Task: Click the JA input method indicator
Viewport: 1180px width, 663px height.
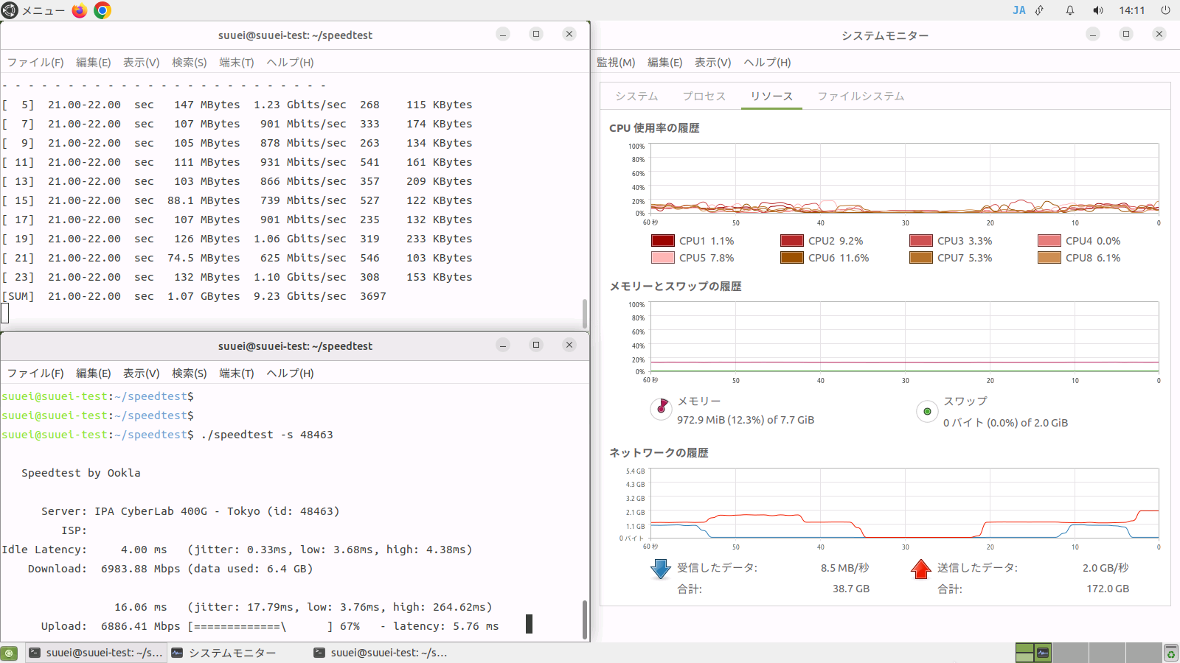Action: (1018, 10)
